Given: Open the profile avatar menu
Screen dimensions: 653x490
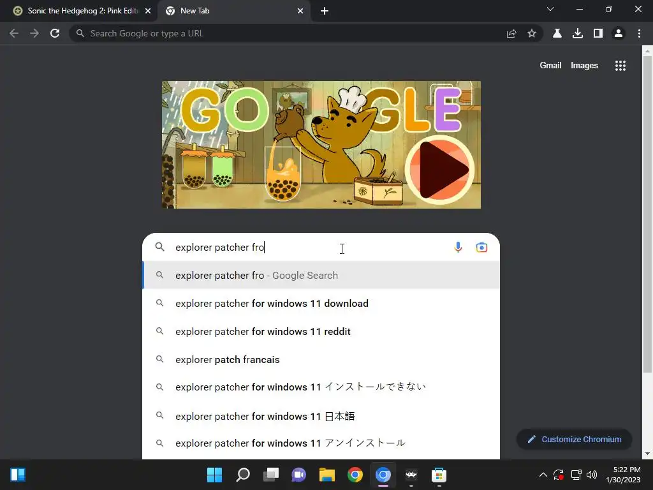Looking at the screenshot, I should 619,33.
